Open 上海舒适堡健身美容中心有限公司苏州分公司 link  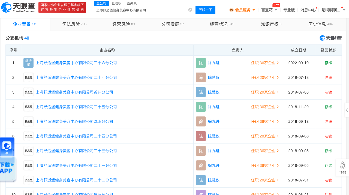pyautogui.click(x=74, y=92)
